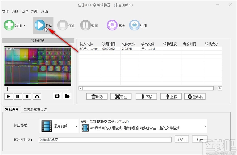
Task: Switch to the 音视频高级设置 tab
Action: (x=35, y=110)
